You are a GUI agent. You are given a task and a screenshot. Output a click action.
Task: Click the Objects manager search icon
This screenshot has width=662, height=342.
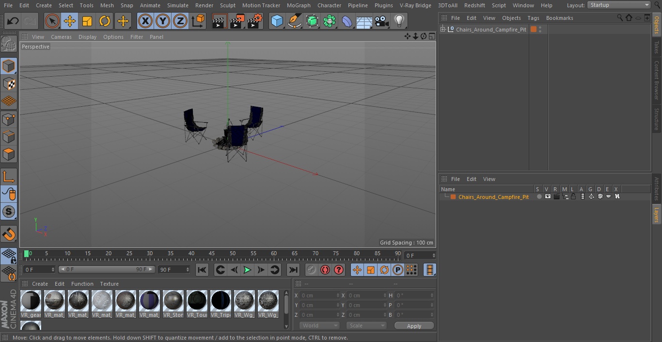(620, 17)
